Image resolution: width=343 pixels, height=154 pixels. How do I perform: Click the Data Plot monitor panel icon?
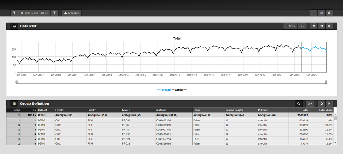tap(15, 26)
